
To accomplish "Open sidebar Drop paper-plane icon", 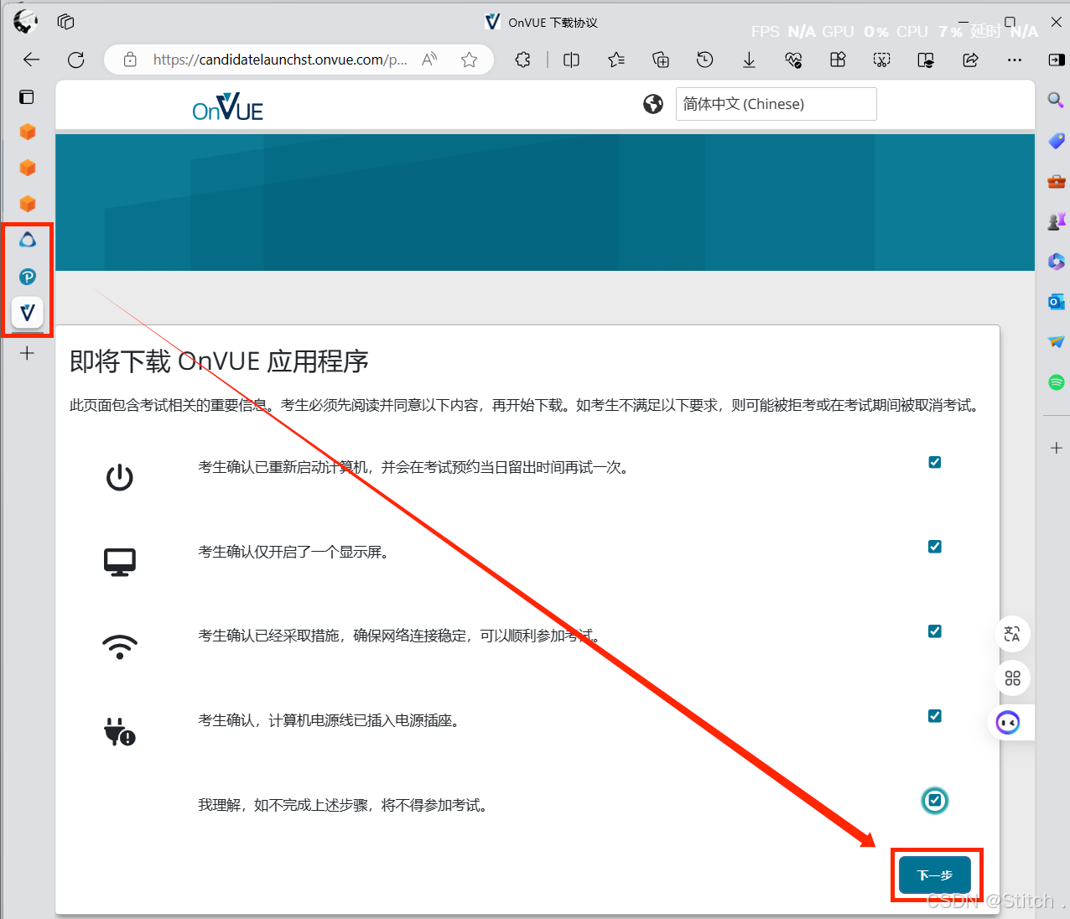I will click(1056, 341).
